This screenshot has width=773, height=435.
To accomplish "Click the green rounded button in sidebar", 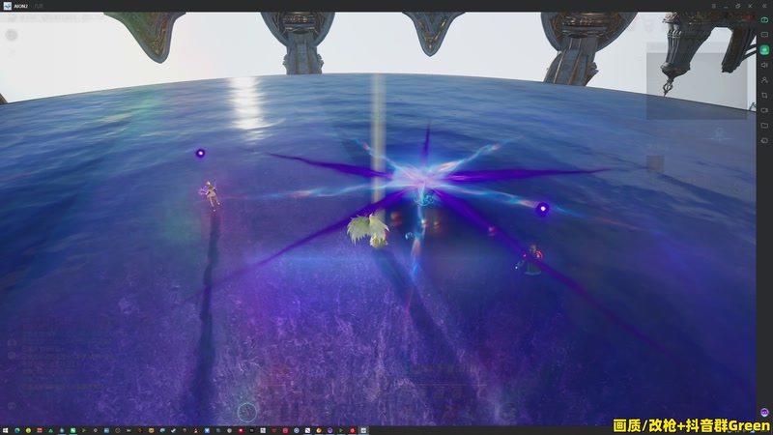I will 764,50.
